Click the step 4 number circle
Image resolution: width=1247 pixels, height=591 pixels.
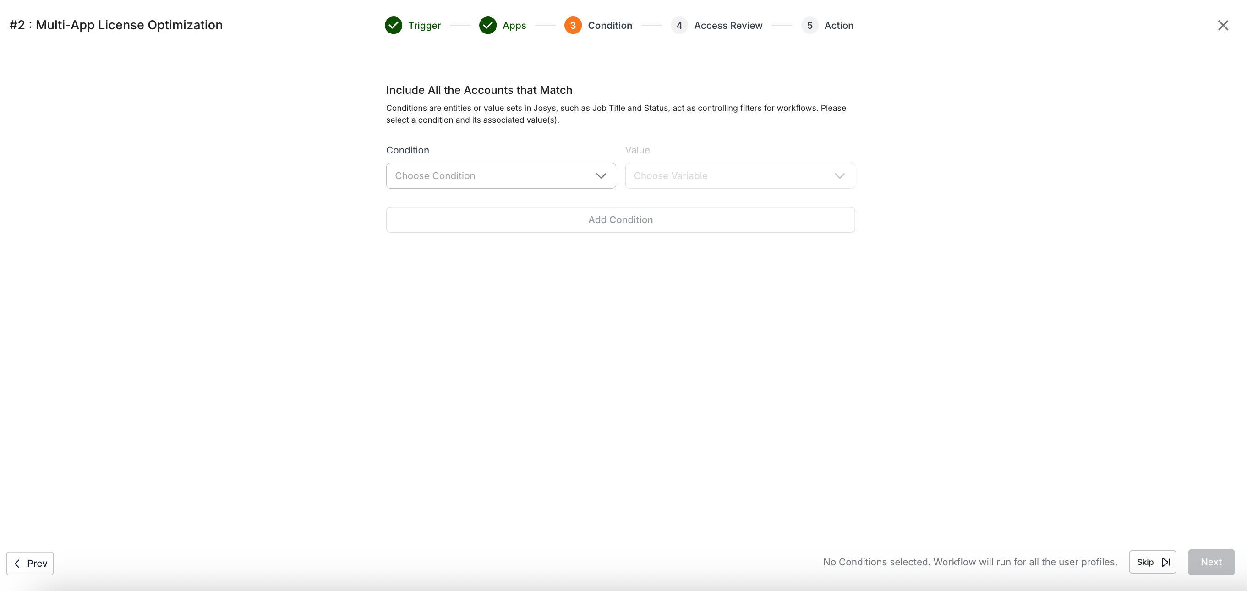(679, 26)
